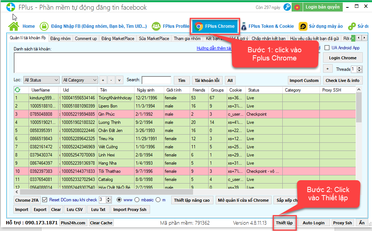Click the Clear Cache button
This screenshot has width=372, height=231.
(x=101, y=223)
